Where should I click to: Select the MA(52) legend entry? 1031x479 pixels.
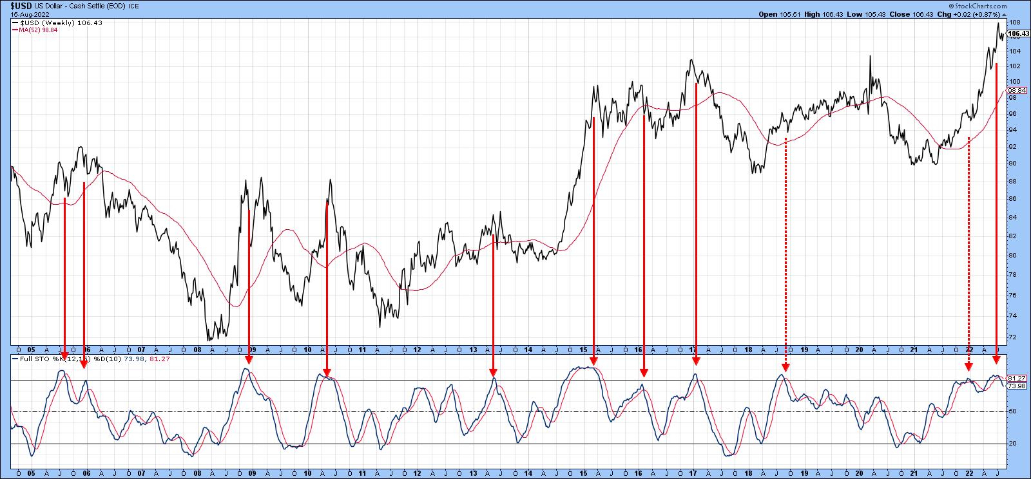pos(40,30)
